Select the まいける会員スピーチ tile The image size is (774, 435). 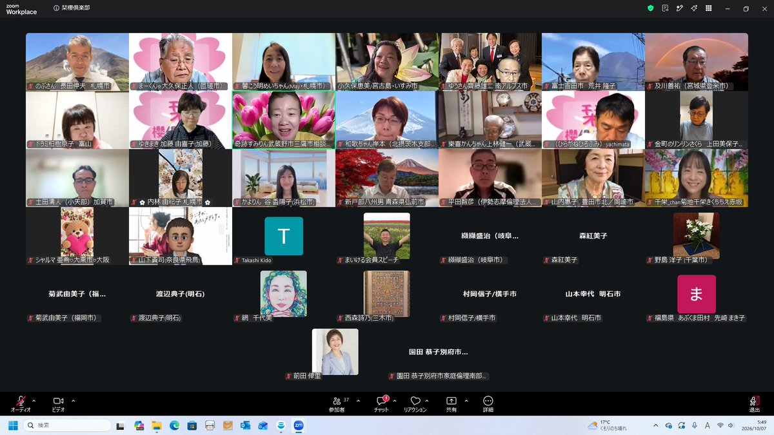click(x=387, y=236)
